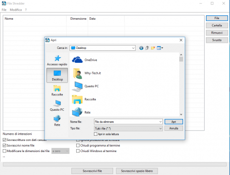
Task: Click the 'Cerca in:' label
Action: tap(62, 48)
